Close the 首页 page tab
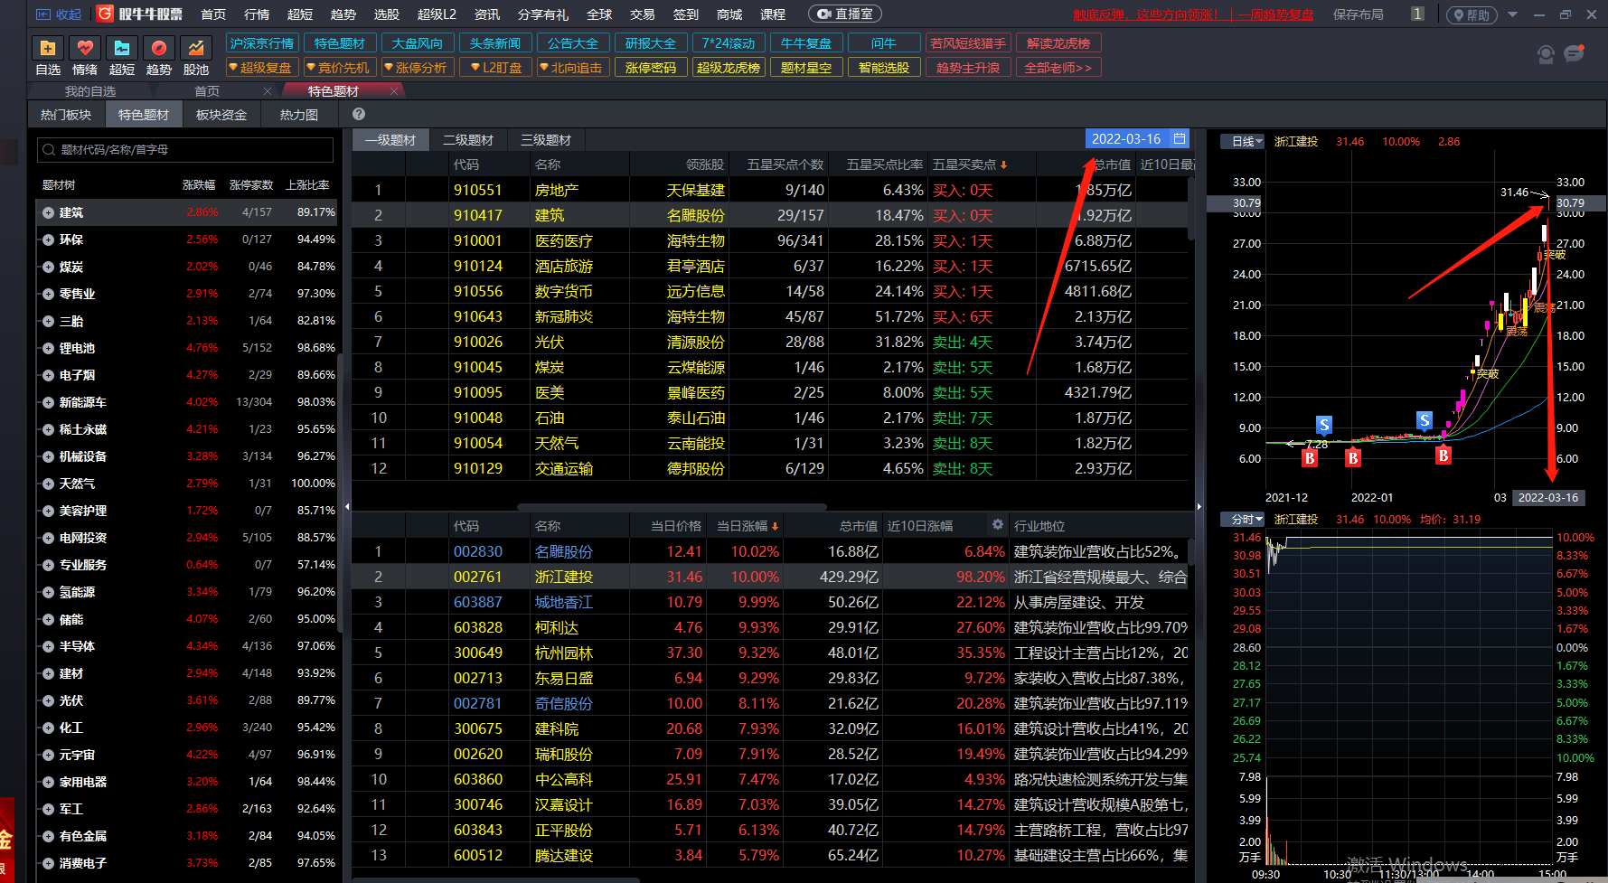This screenshot has width=1608, height=883. (x=268, y=91)
